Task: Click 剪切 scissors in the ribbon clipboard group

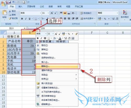Action: point(12,11)
